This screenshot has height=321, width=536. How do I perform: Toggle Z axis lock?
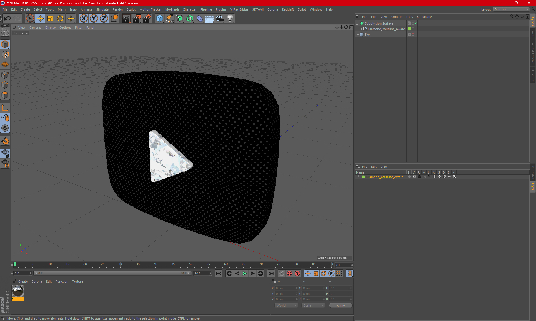coord(104,19)
